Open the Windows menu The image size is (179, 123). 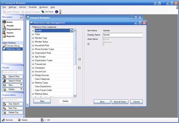coord(44,7)
